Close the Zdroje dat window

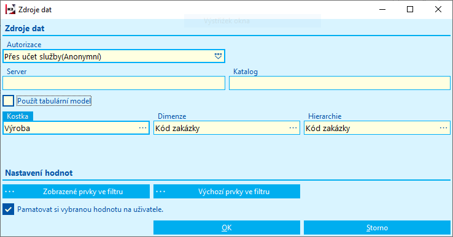click(438, 10)
